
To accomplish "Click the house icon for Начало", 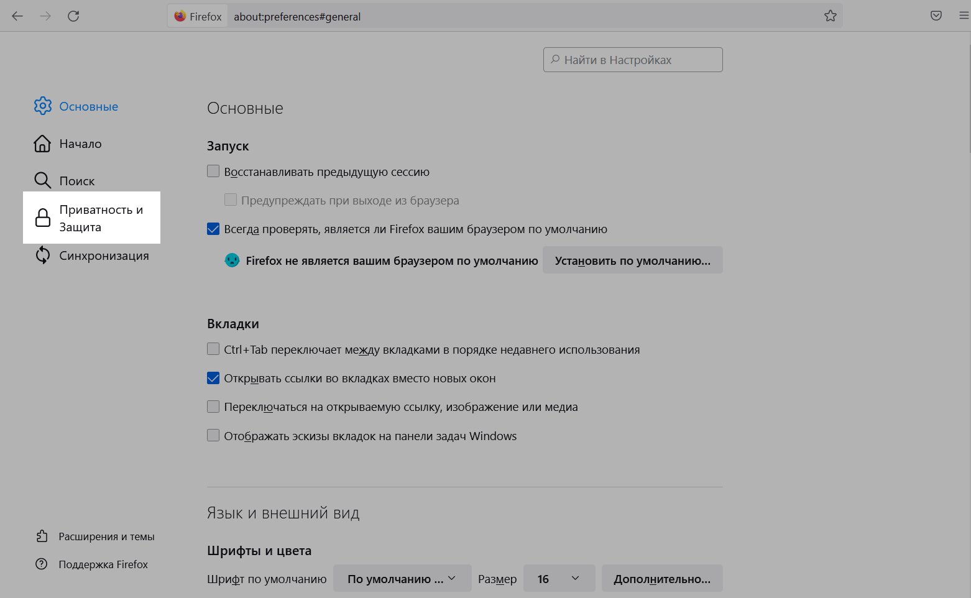I will pyautogui.click(x=42, y=144).
